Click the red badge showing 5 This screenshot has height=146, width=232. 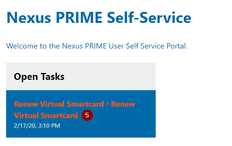(87, 115)
